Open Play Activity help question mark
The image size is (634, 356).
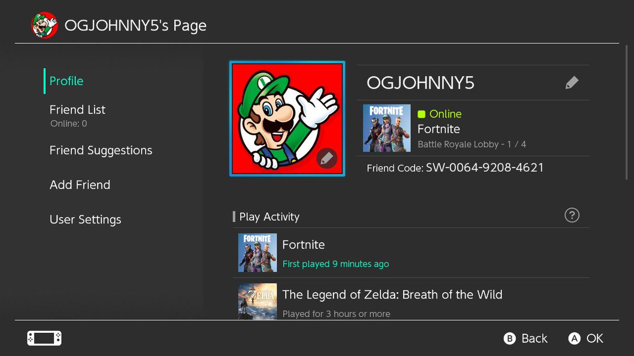coord(572,215)
